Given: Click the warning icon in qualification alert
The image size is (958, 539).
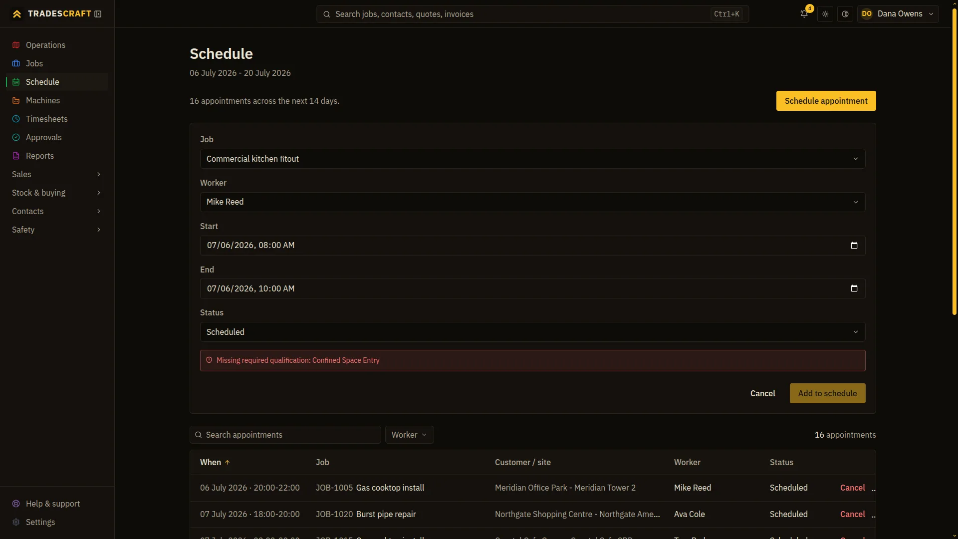Looking at the screenshot, I should (209, 360).
